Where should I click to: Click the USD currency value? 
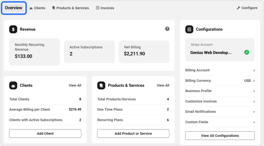click(x=247, y=81)
